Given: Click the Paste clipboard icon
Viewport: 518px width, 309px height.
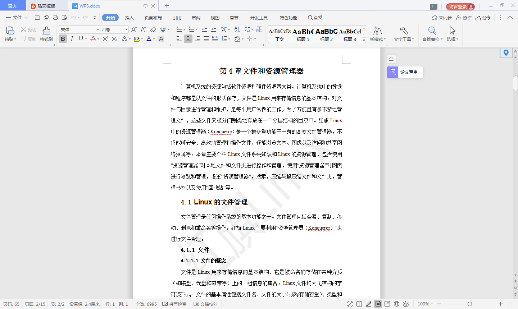Looking at the screenshot, I should (x=10, y=31).
